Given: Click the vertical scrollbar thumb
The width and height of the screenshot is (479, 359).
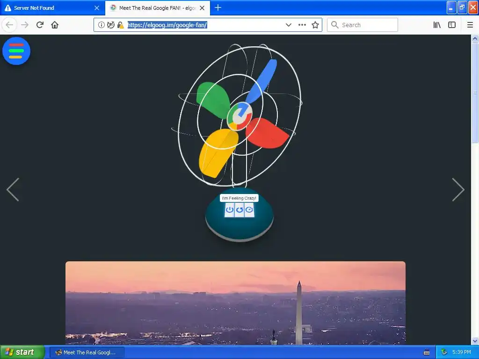Looking at the screenshot, I should pyautogui.click(x=475, y=93).
